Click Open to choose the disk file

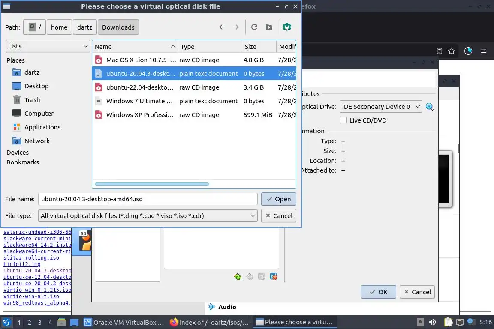point(278,199)
